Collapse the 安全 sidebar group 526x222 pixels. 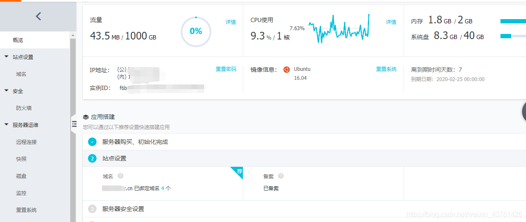pyautogui.click(x=6, y=90)
